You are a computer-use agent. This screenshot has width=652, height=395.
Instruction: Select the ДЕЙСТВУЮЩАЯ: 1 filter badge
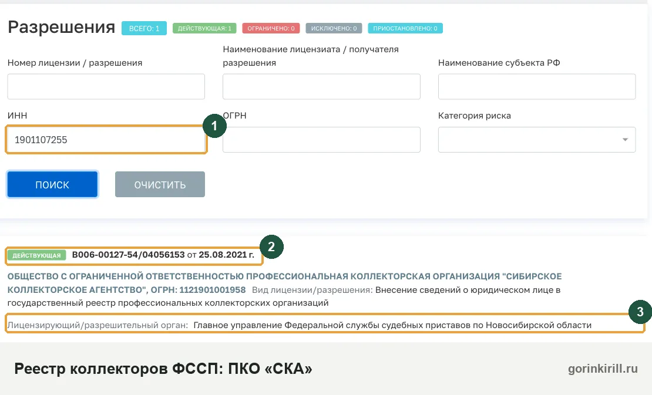click(x=204, y=28)
